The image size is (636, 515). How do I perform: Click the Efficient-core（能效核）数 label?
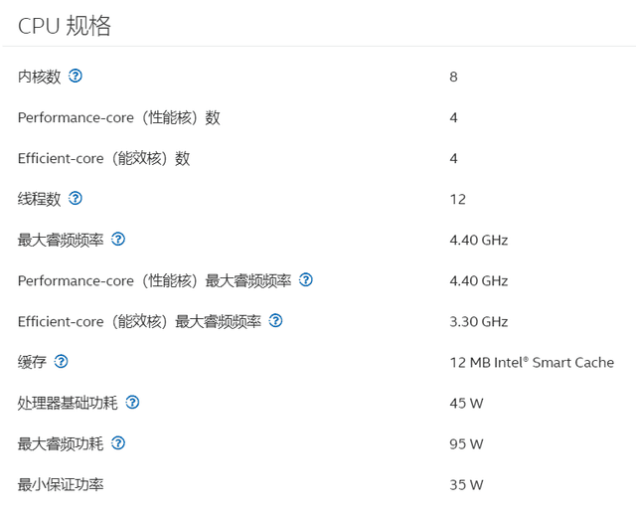click(103, 158)
